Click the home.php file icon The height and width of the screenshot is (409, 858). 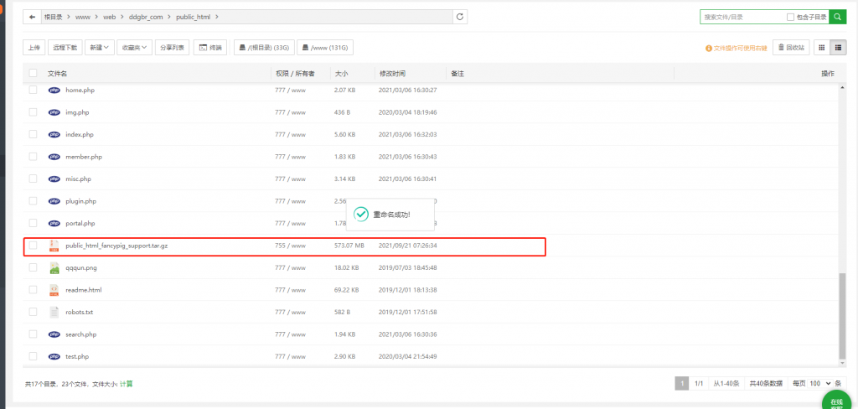point(54,90)
